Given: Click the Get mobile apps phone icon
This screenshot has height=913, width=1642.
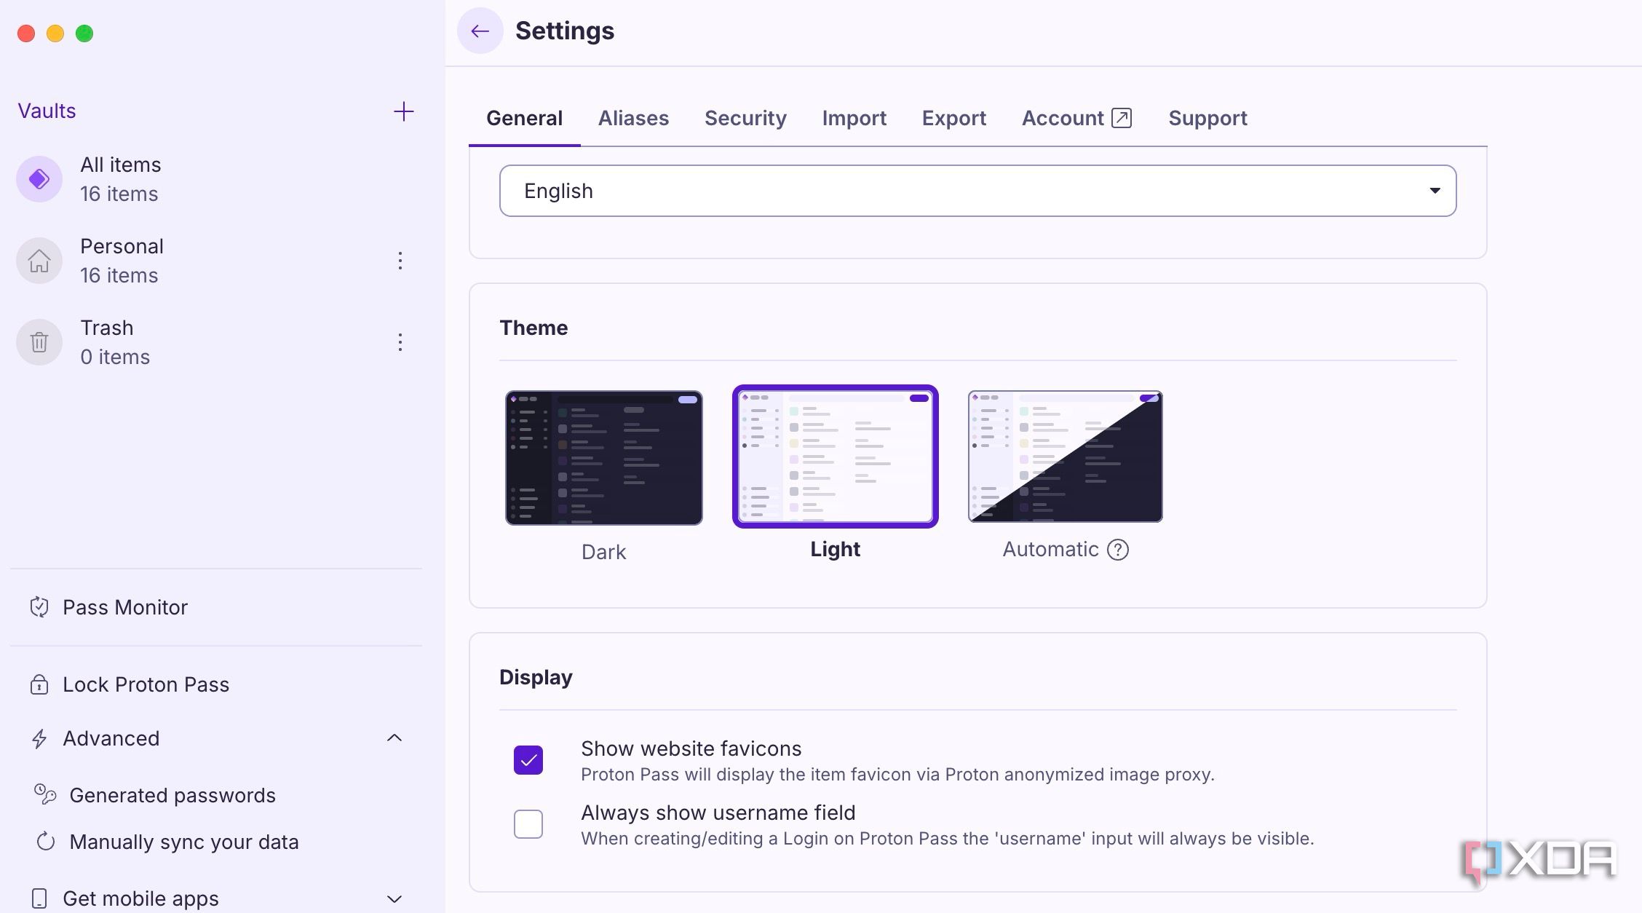Looking at the screenshot, I should point(39,898).
